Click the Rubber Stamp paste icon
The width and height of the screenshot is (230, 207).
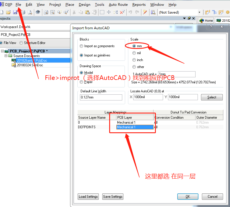coord(94,12)
